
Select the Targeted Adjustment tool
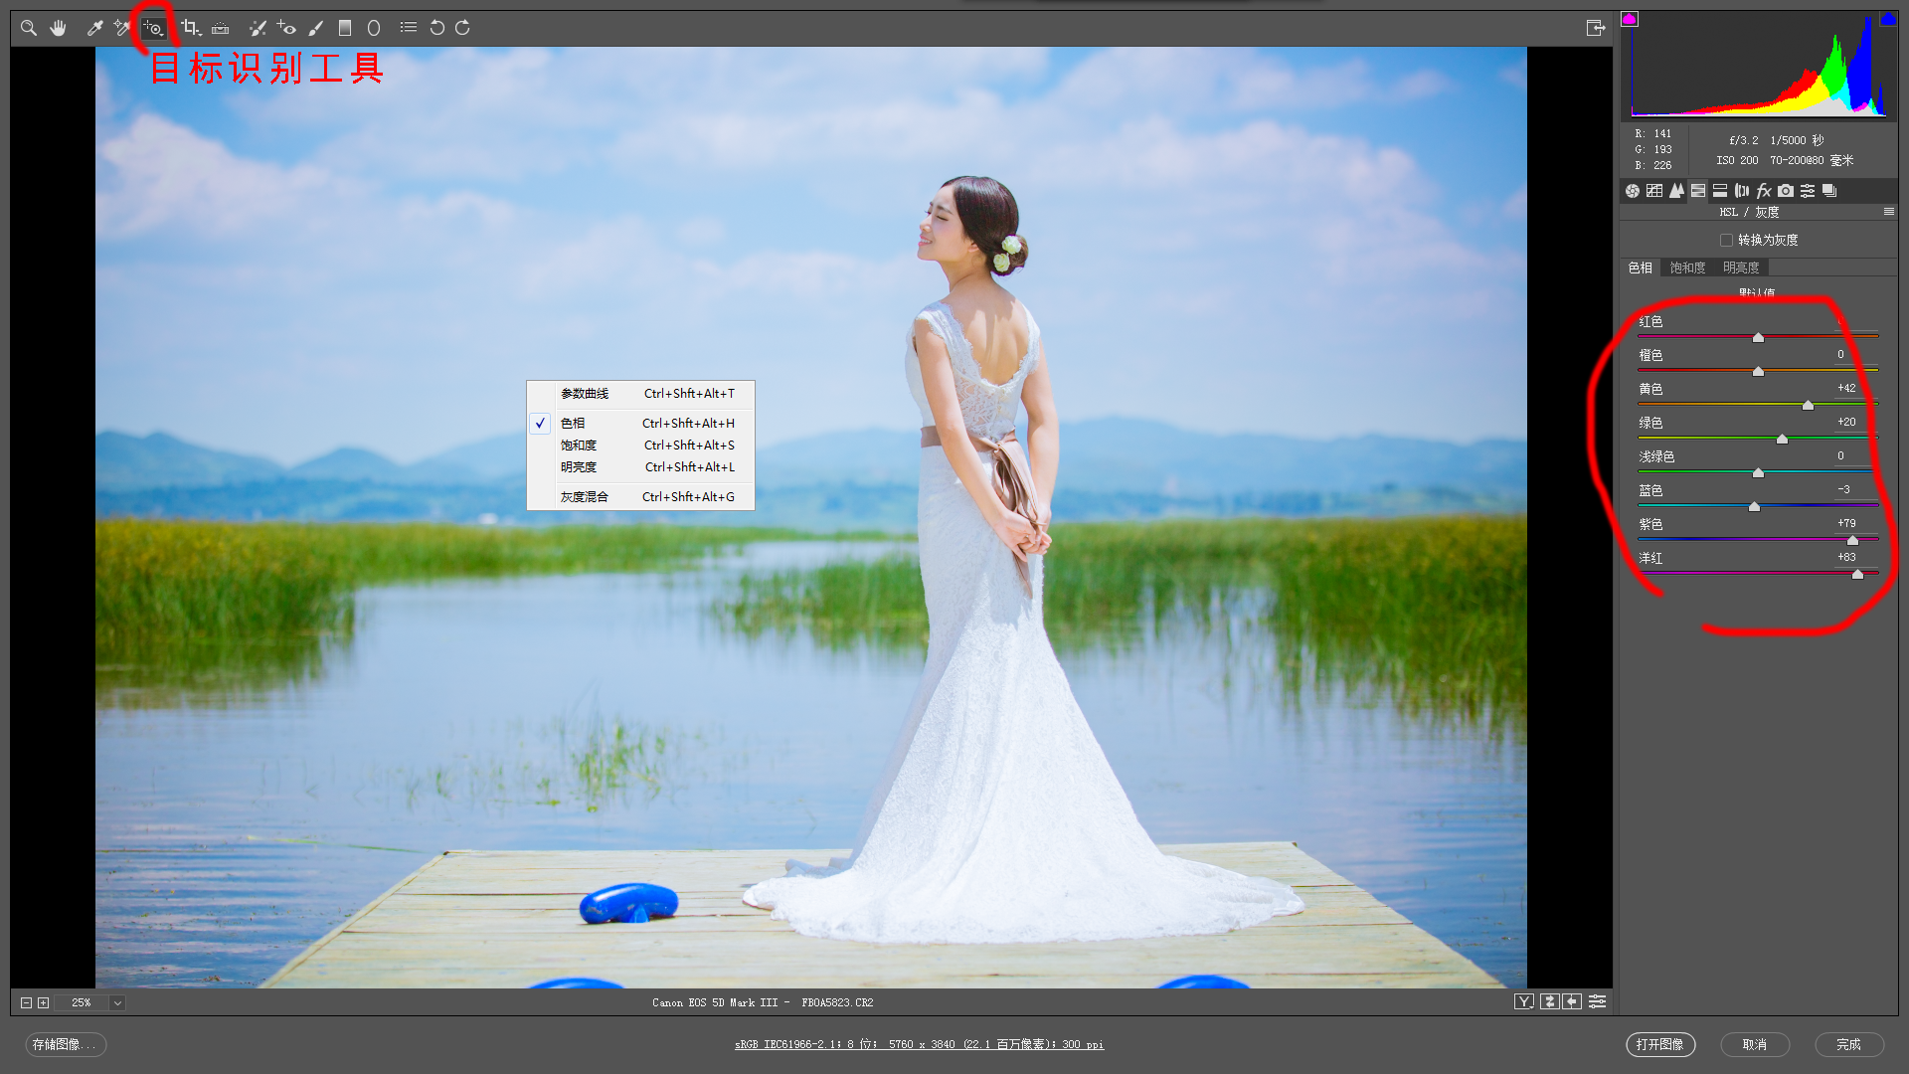coord(153,28)
